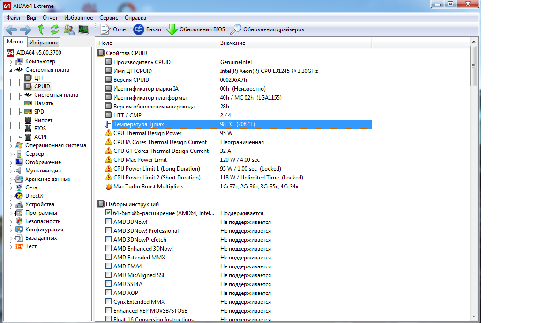
Task: Toggle the AMD MisAligned SSE checkbox
Action: point(108,275)
